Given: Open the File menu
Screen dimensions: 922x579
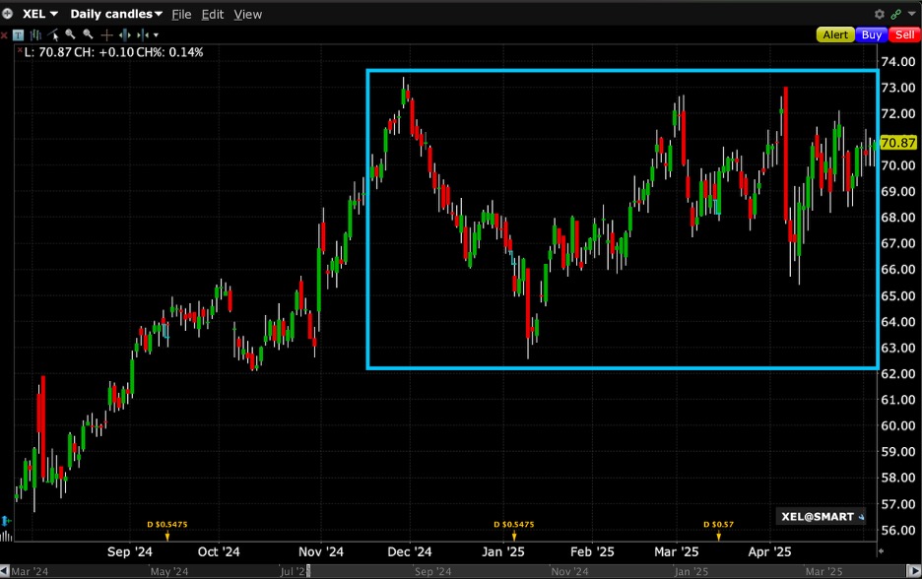Looking at the screenshot, I should click(x=181, y=14).
